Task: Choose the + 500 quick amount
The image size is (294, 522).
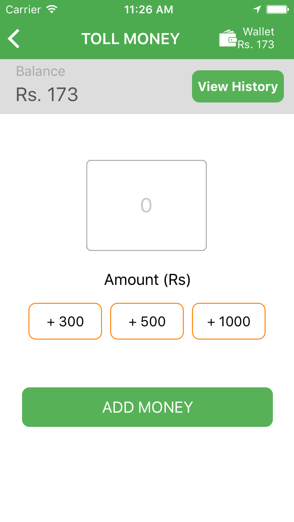Action: pos(147,321)
